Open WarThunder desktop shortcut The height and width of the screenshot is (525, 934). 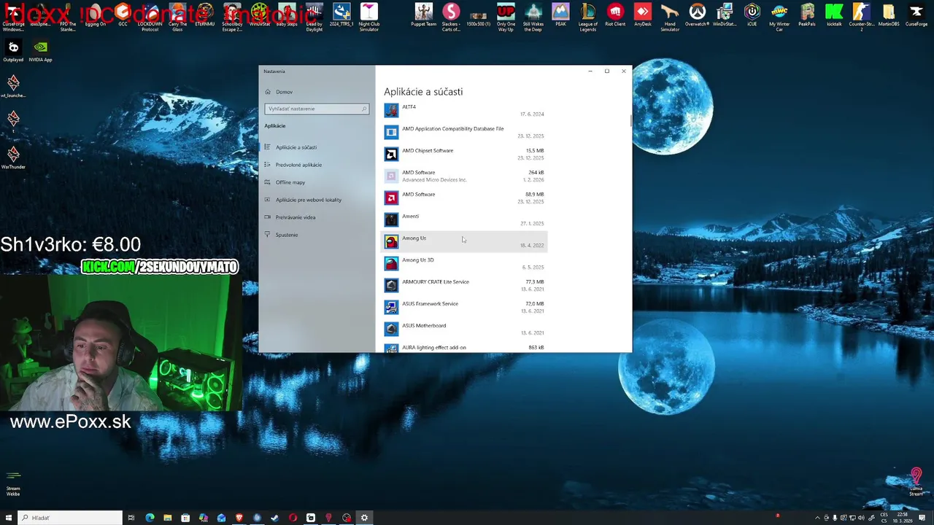(13, 157)
